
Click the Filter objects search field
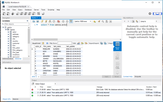(17, 24)
